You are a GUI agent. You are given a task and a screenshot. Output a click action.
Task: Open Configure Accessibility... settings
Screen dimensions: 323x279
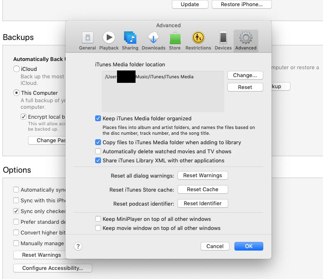click(53, 268)
